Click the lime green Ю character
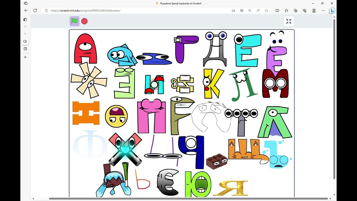Viewport: 357px width, 201px height. pos(198,184)
